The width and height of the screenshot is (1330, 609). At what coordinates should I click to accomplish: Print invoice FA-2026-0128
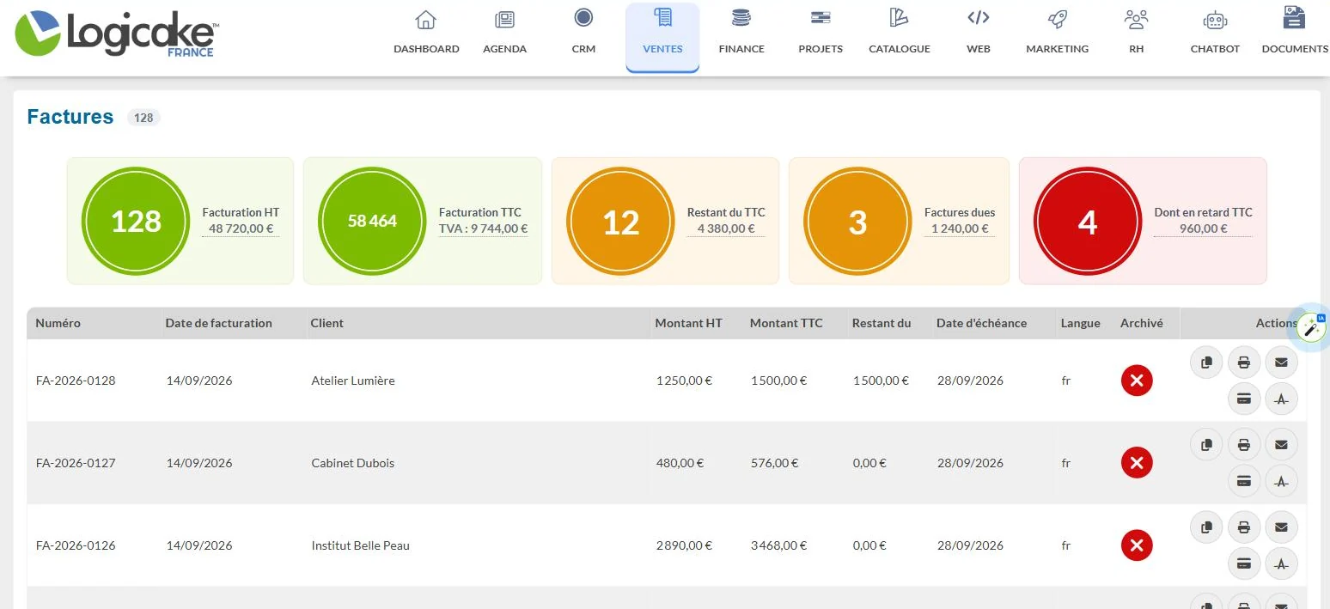click(x=1243, y=362)
